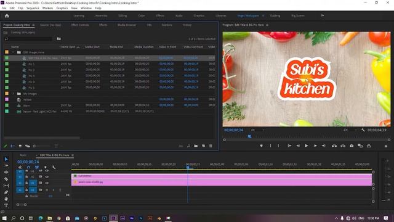Toggle Snap in timeline
This screenshot has height=222, width=394.
28,167
